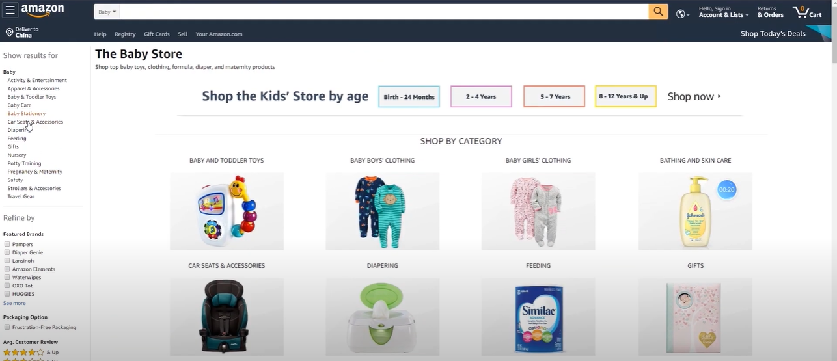
Task: Click the 00:20 timer badge
Action: coord(726,190)
